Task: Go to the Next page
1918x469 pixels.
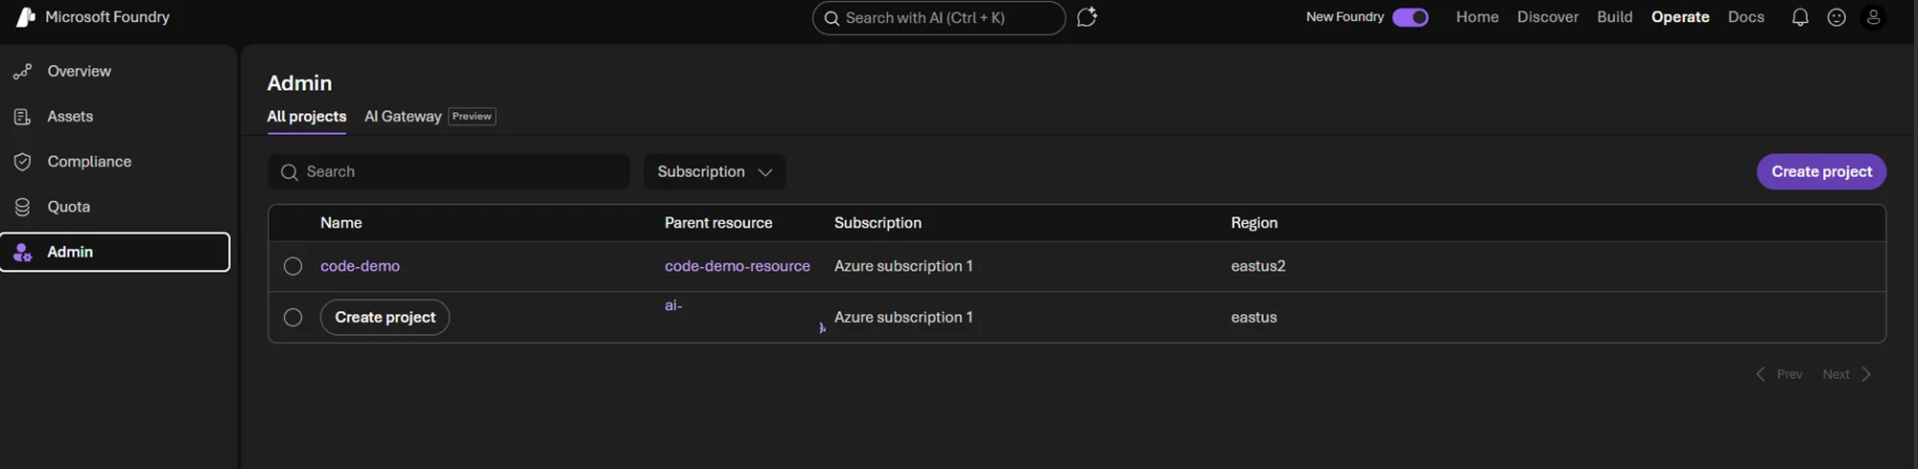Action: (x=1847, y=374)
